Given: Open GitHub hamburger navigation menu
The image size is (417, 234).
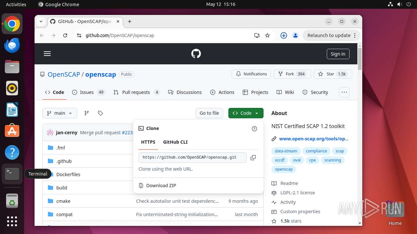Looking at the screenshot, I should tap(47, 54).
